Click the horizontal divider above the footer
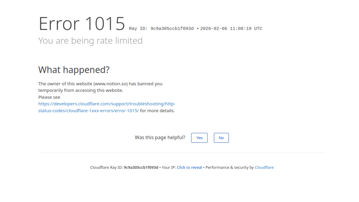 182,153
